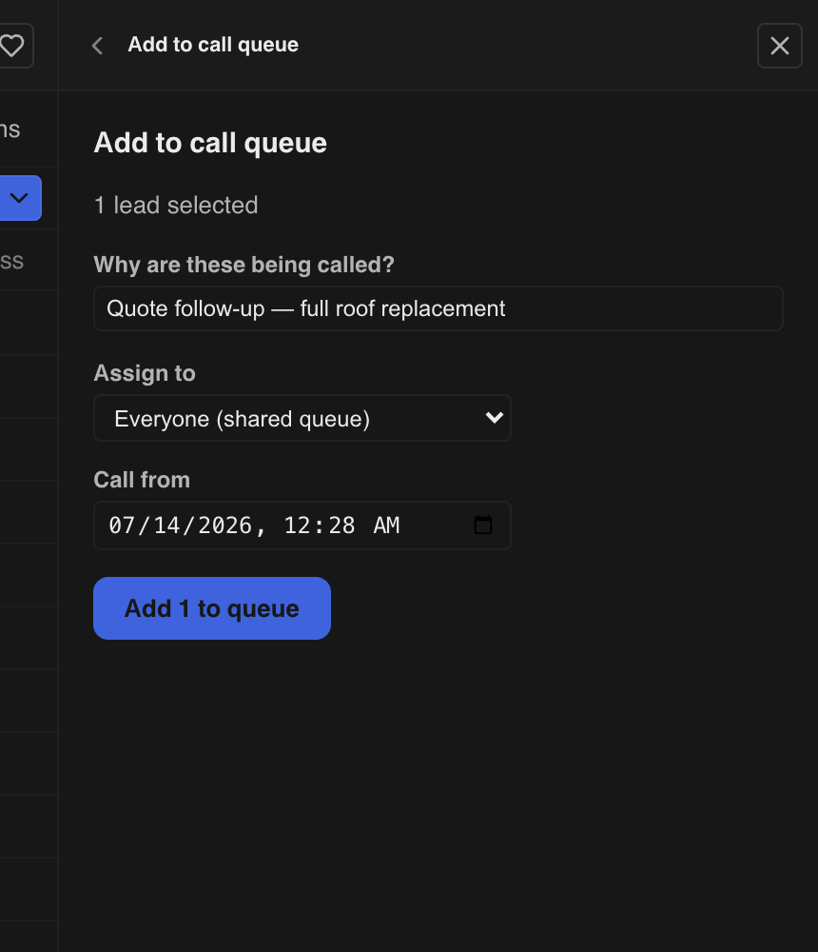The width and height of the screenshot is (818, 952).
Task: Open the Assign to dropdown
Action: tap(302, 418)
